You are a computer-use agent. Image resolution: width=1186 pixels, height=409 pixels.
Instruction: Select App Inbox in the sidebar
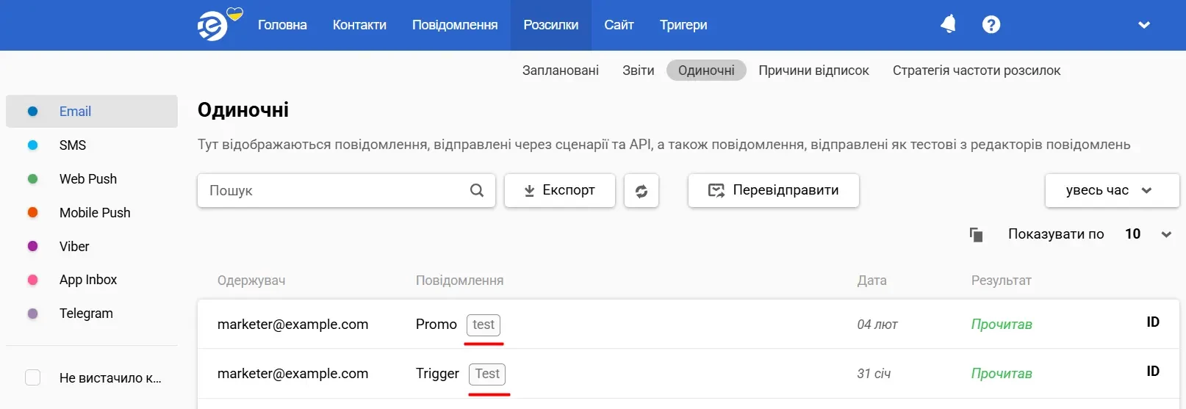(x=88, y=280)
